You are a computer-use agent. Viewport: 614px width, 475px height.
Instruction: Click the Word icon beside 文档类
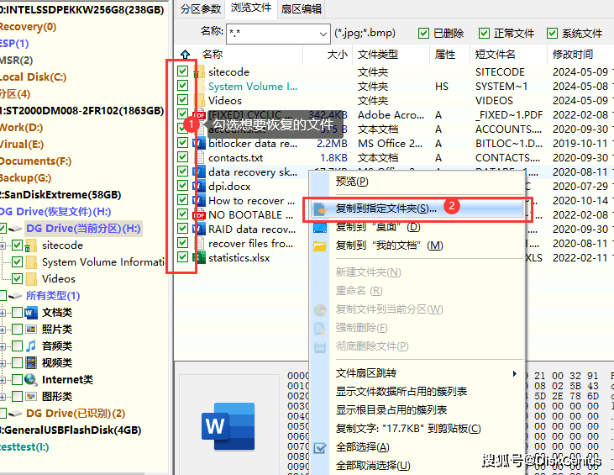coord(31,313)
